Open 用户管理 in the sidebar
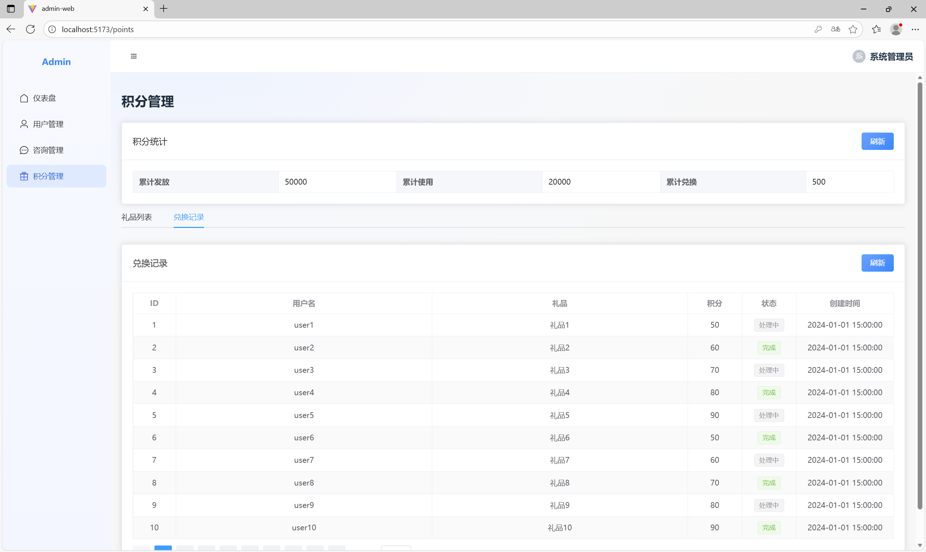The image size is (926, 552). (x=48, y=124)
